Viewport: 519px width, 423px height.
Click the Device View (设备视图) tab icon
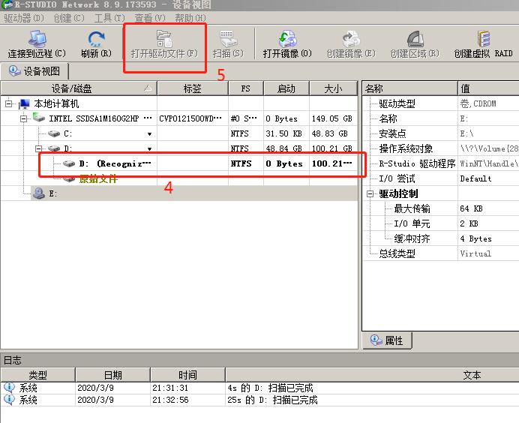pos(14,70)
